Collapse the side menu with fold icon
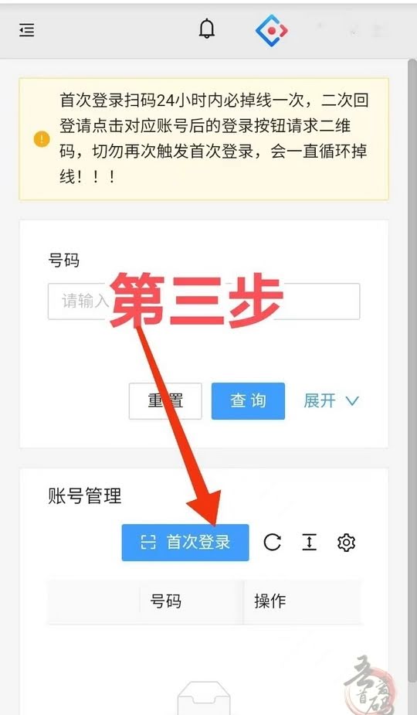417x715 pixels. (x=27, y=31)
